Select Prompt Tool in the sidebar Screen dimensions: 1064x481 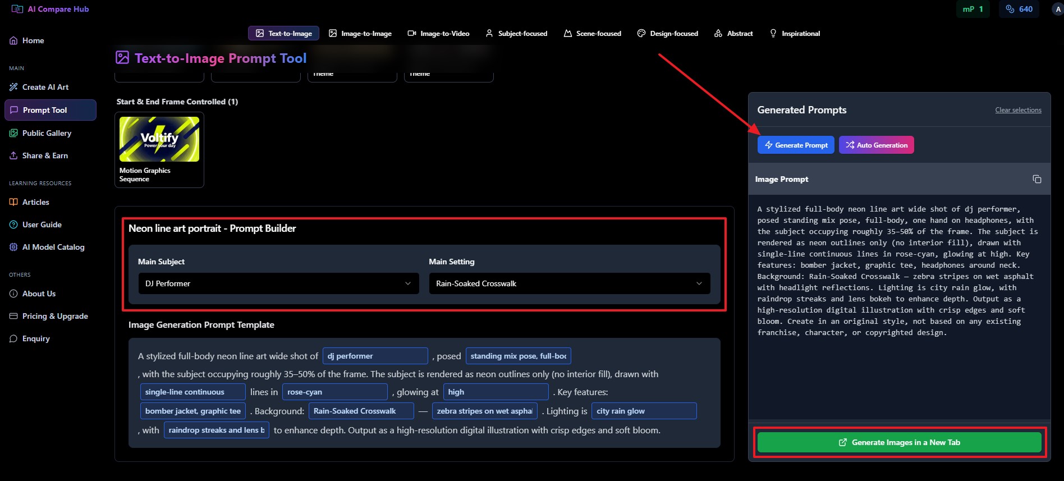point(51,110)
